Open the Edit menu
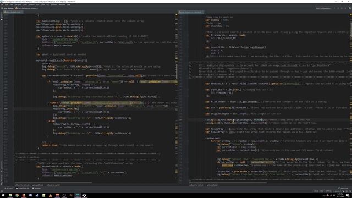The image size is (352, 198). [x=6, y=5]
